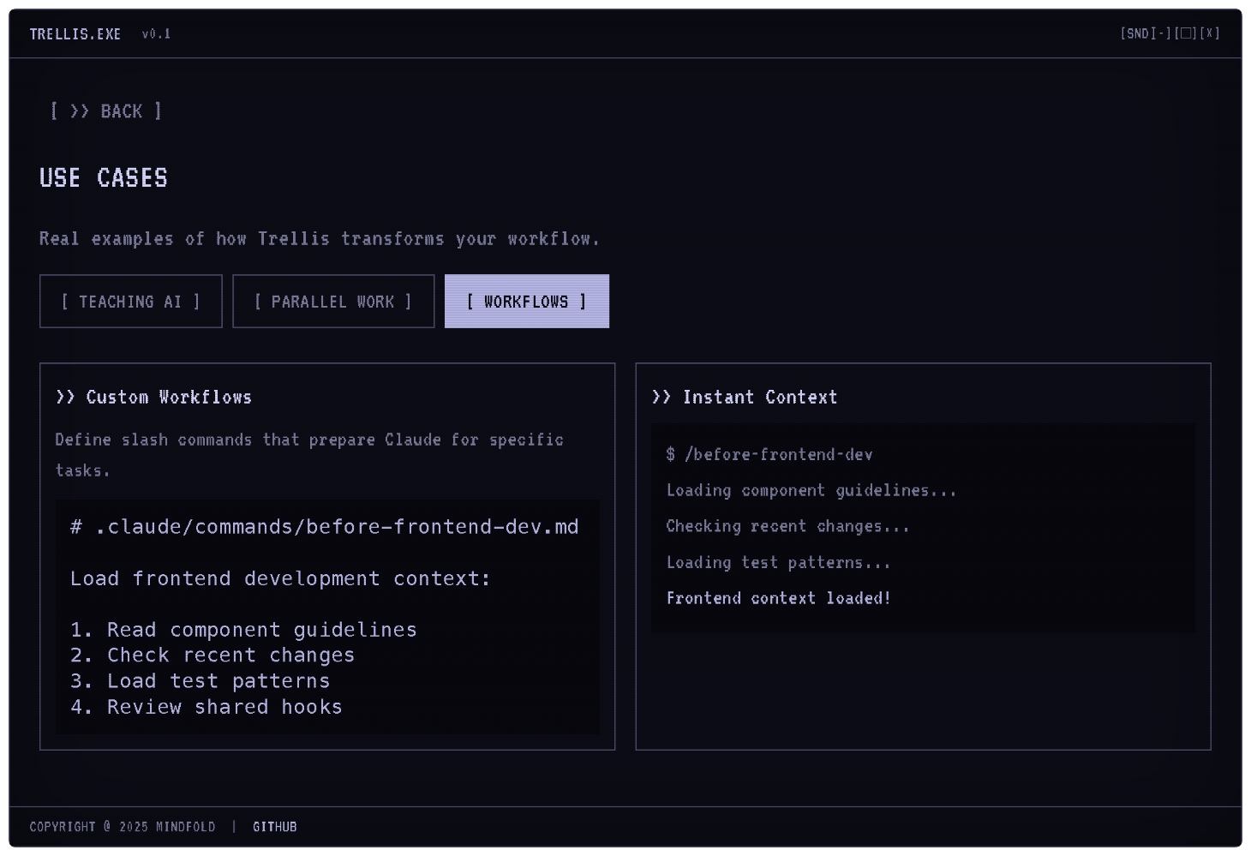Image resolution: width=1251 pixels, height=856 pixels.
Task: Click the >> chevron beside Instant Context
Action: (x=661, y=397)
